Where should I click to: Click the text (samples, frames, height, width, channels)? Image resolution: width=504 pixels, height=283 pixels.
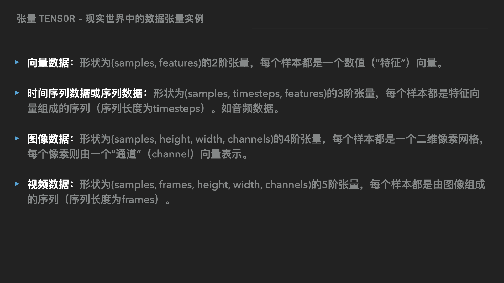(x=211, y=185)
